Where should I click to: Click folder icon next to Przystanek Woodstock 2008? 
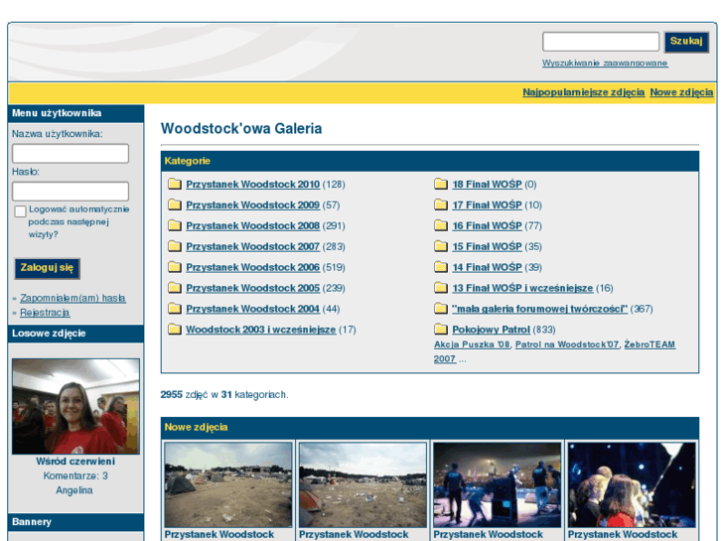click(x=175, y=225)
